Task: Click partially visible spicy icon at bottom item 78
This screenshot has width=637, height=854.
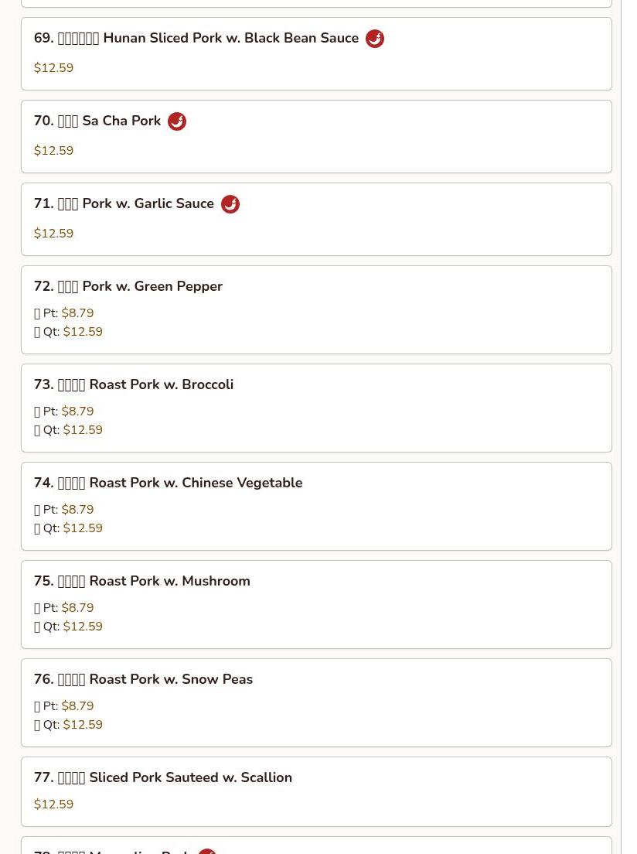Action: click(206, 851)
